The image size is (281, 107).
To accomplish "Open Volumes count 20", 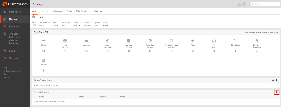I will 86,51.
